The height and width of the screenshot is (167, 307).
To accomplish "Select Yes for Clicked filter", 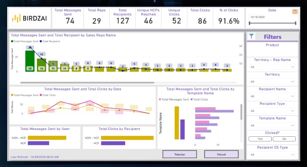I will tap(260, 139).
